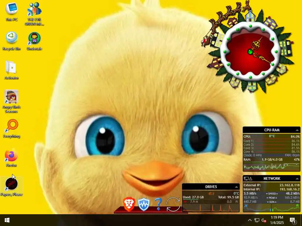Click the Internal IP value 192.168.16.2
302x226 pixels.
click(x=290, y=189)
